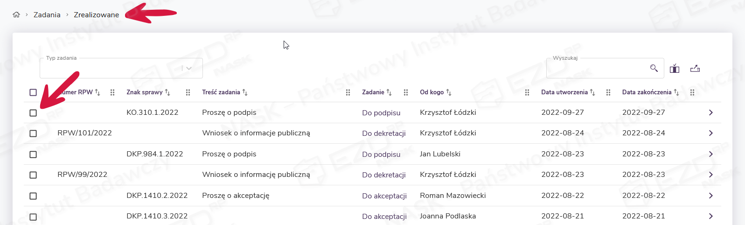Toggle the select-all checkbox in header
Image resolution: width=745 pixels, height=225 pixels.
coord(33,92)
